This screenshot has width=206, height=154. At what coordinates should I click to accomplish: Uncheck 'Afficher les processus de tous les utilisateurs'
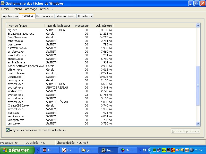coord(8,130)
